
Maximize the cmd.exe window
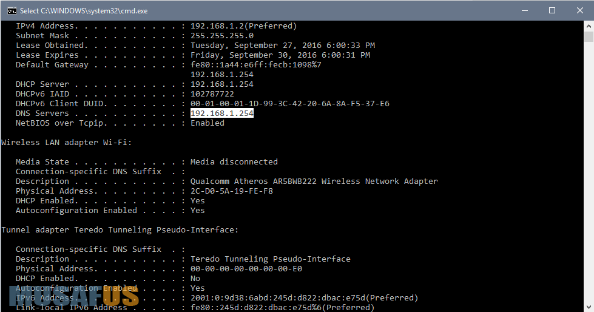(x=552, y=10)
